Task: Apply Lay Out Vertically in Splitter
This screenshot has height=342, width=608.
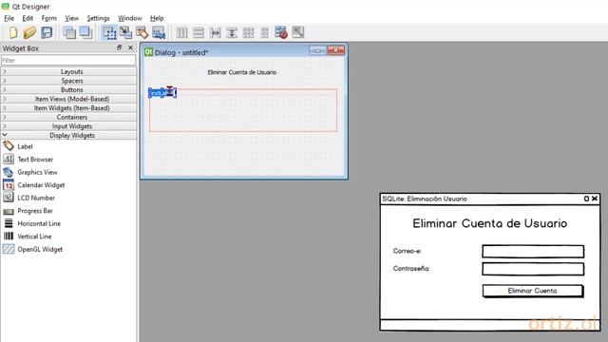Action: tap(232, 32)
